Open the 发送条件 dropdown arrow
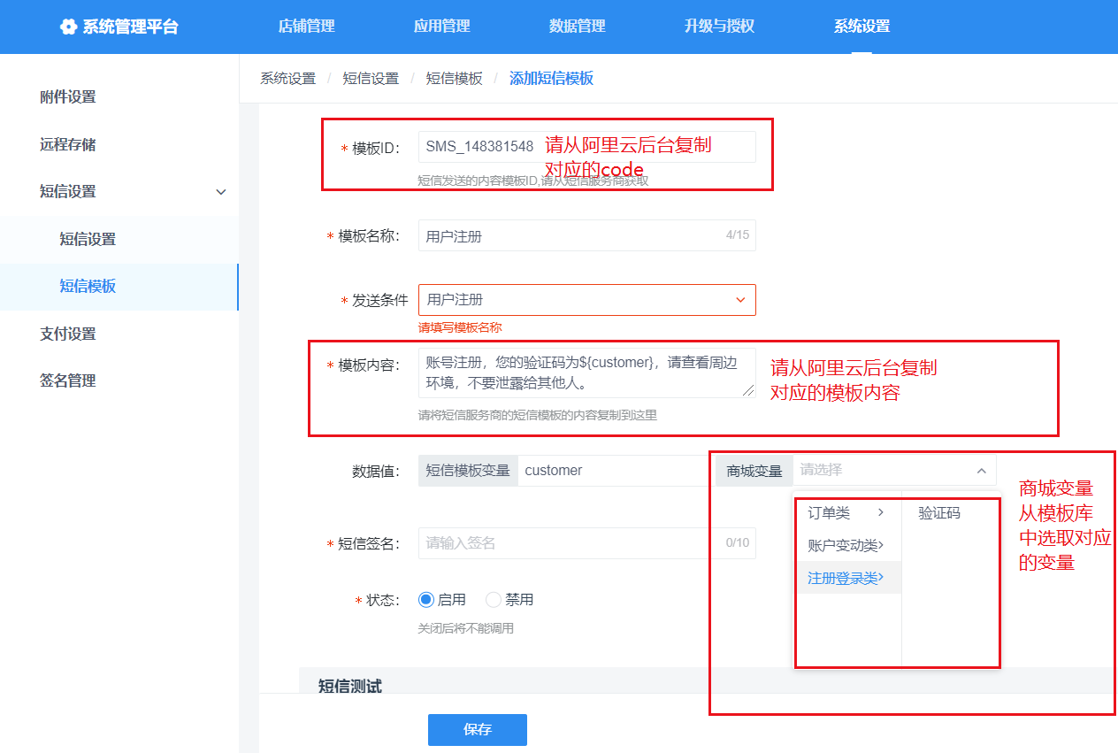Image resolution: width=1118 pixels, height=753 pixels. (740, 300)
